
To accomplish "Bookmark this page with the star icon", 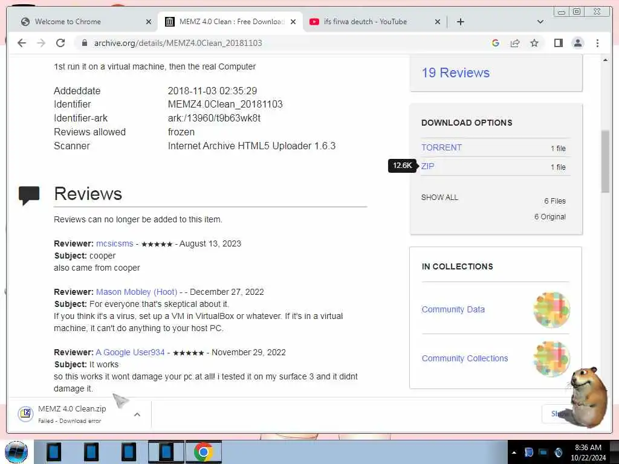I will click(534, 43).
